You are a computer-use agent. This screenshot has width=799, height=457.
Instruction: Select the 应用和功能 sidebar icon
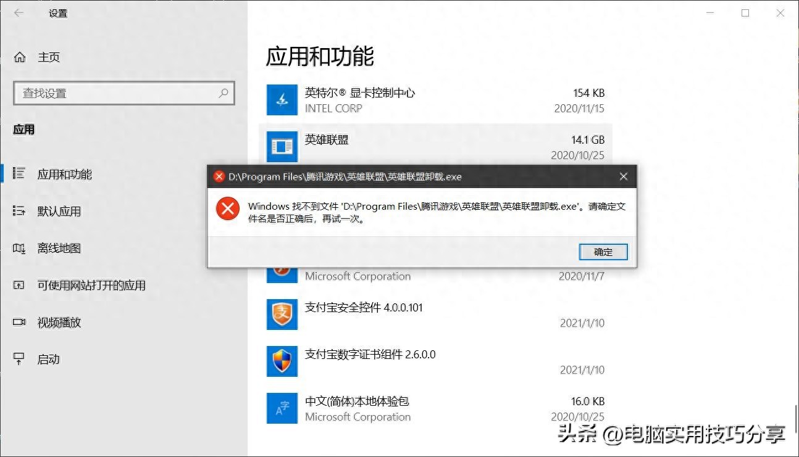point(19,174)
